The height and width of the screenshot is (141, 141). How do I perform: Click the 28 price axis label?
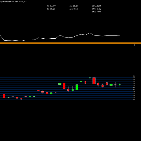134,96
